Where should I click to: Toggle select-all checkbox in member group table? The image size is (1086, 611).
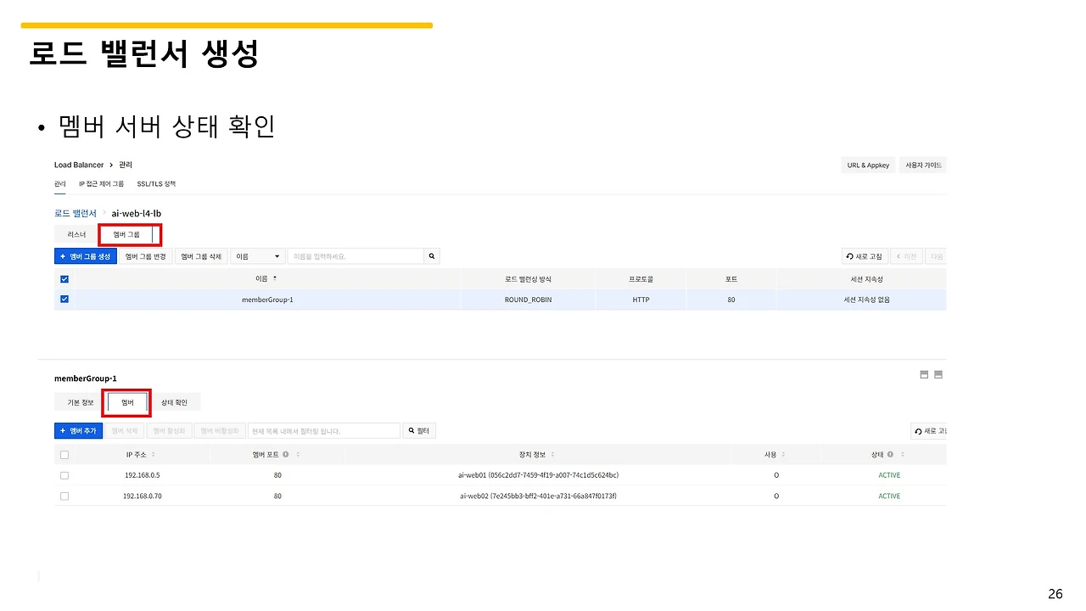pyautogui.click(x=64, y=279)
